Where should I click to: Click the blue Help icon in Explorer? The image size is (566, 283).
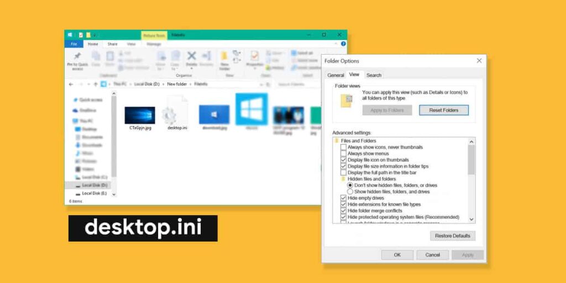pyautogui.click(x=343, y=44)
